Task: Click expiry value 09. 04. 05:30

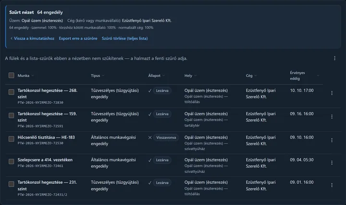Action: click(x=302, y=160)
